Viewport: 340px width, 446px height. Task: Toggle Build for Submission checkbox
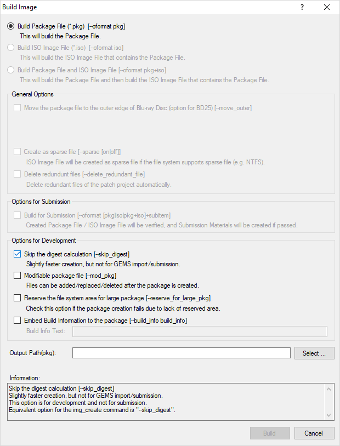[18, 215]
